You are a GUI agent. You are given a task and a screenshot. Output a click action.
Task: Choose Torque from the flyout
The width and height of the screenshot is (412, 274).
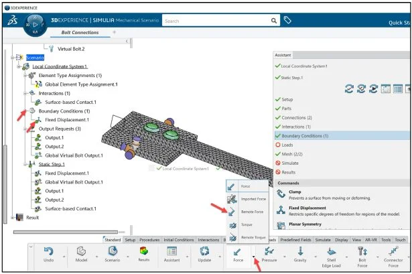tap(247, 224)
